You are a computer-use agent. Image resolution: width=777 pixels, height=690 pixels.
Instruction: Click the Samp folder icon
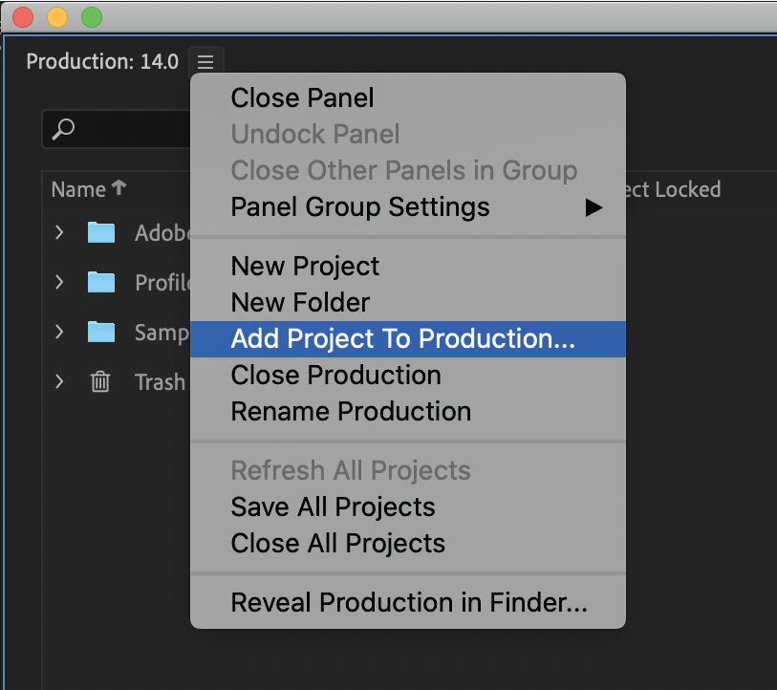[x=100, y=332]
